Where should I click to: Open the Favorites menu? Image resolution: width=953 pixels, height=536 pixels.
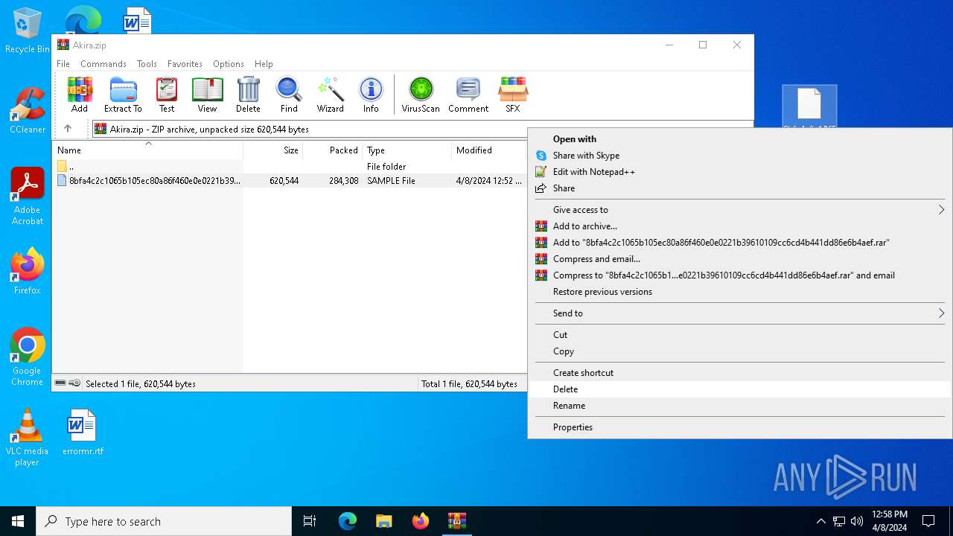[x=185, y=64]
